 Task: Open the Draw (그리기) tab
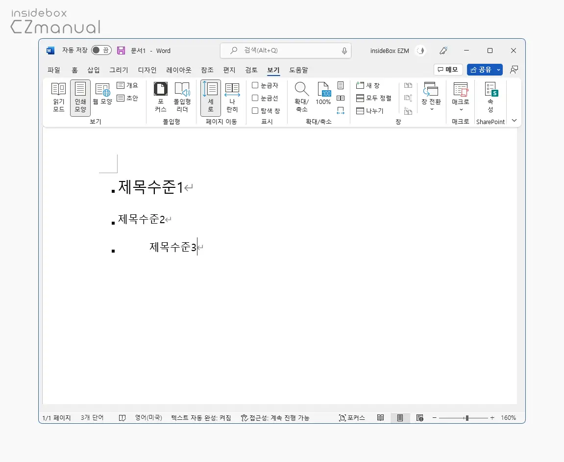pos(119,70)
